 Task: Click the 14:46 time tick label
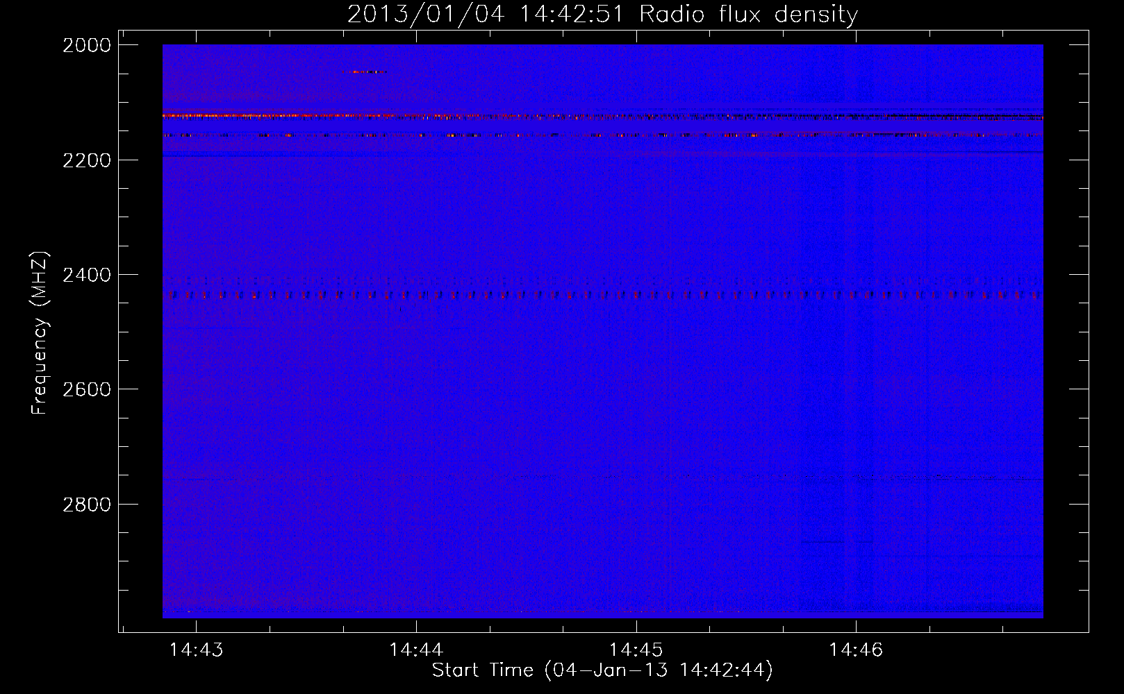click(856, 650)
